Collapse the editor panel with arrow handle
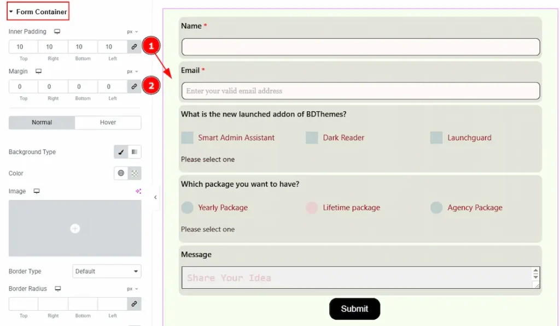 click(155, 197)
